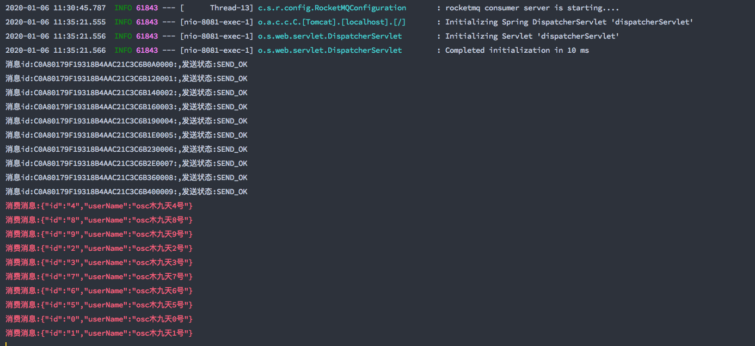Select the 'rocketmq consumer server is starting' message

(x=532, y=8)
